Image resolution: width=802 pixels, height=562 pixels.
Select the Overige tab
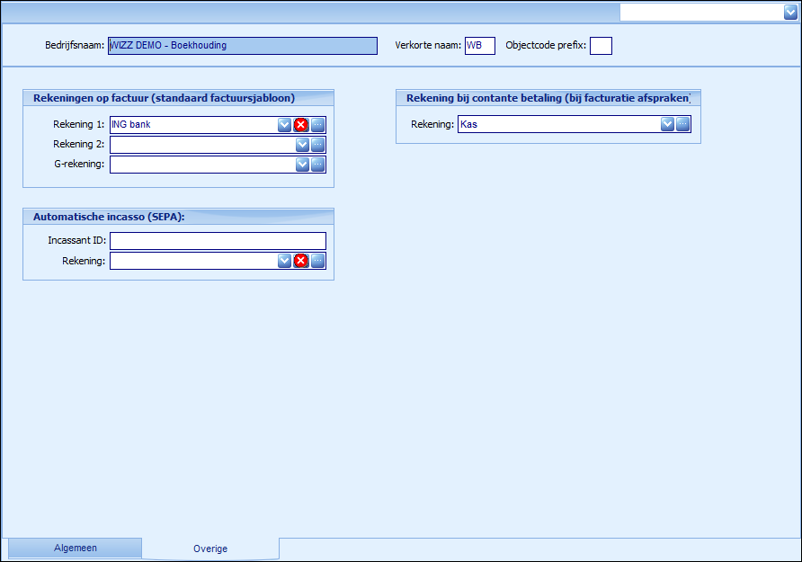tap(210, 549)
